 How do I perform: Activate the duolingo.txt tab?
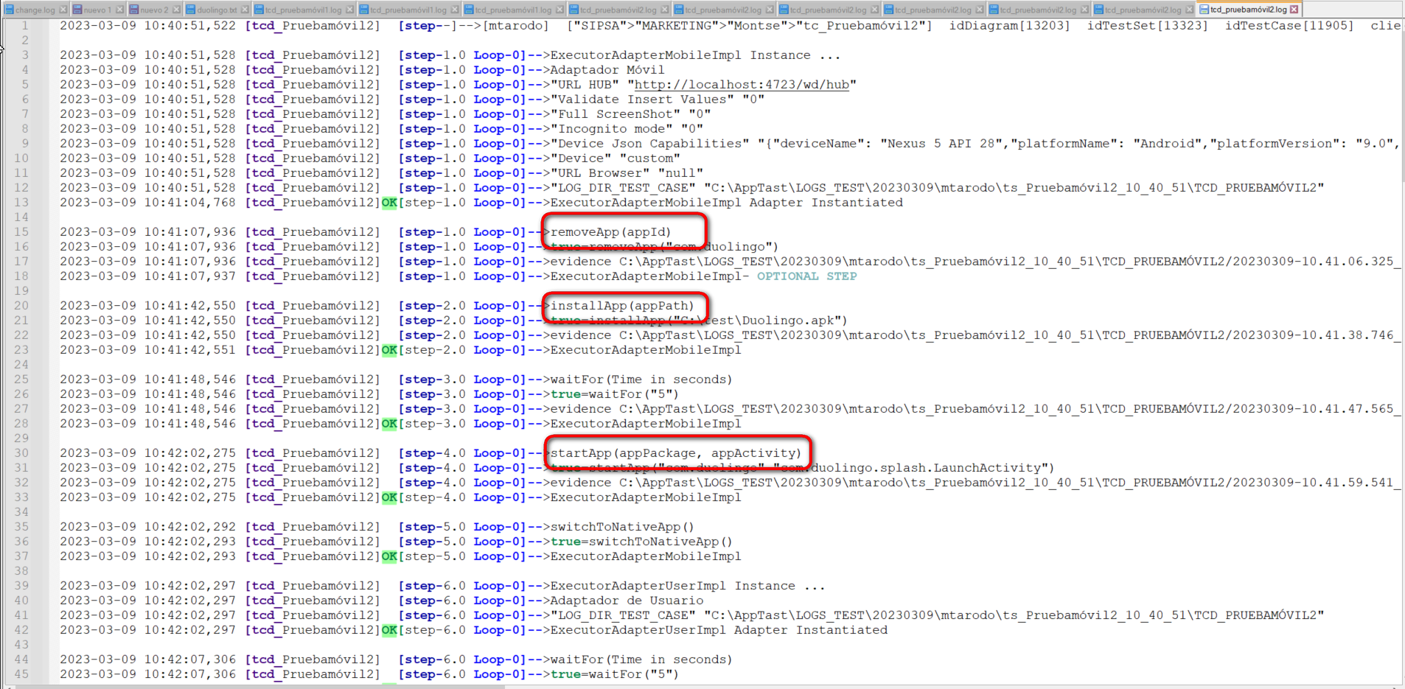[217, 10]
